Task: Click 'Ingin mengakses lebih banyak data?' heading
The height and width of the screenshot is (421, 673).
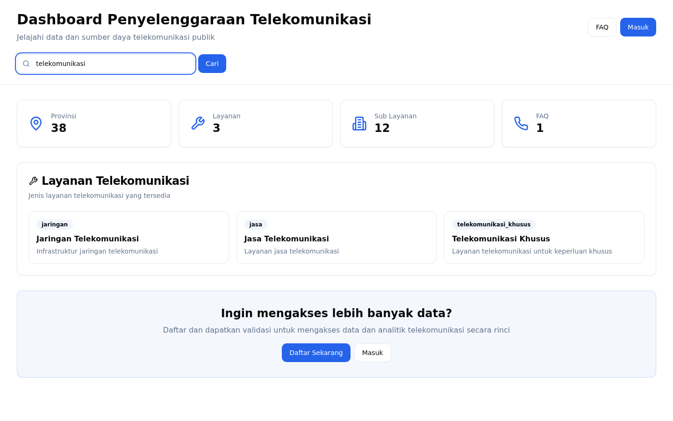Action: tap(336, 313)
